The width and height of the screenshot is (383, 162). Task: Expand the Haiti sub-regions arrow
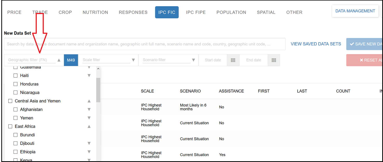(x=89, y=76)
